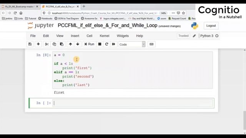Open the Notebooks bookmark
The image size is (246, 138).
(45, 18)
